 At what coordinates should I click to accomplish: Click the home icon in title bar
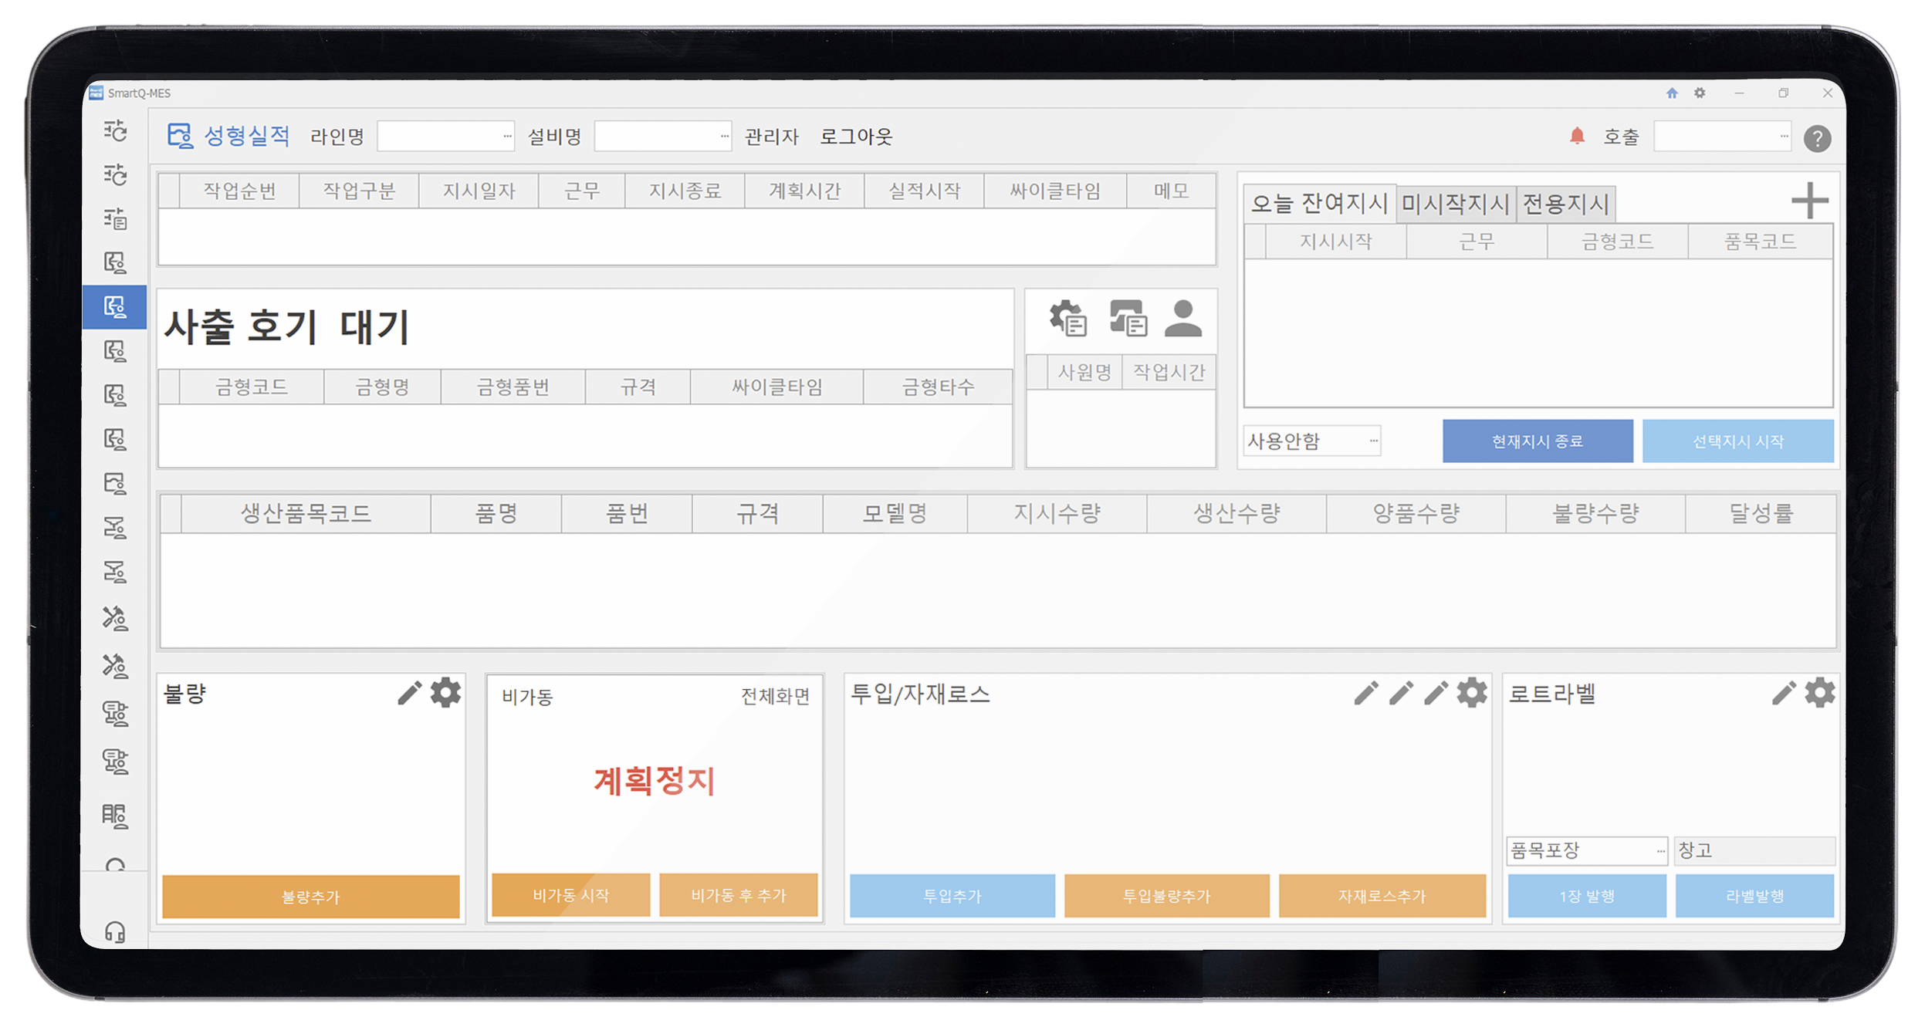coord(1671,93)
